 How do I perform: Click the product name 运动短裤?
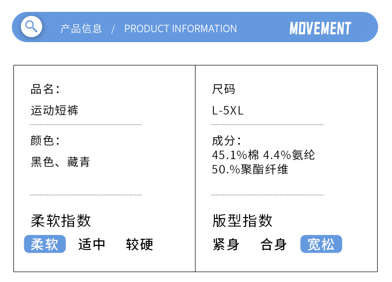point(55,110)
